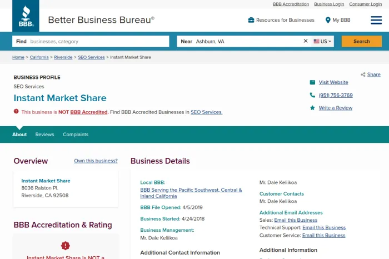
Task: Click the share icon next to Share
Action: tap(363, 74)
